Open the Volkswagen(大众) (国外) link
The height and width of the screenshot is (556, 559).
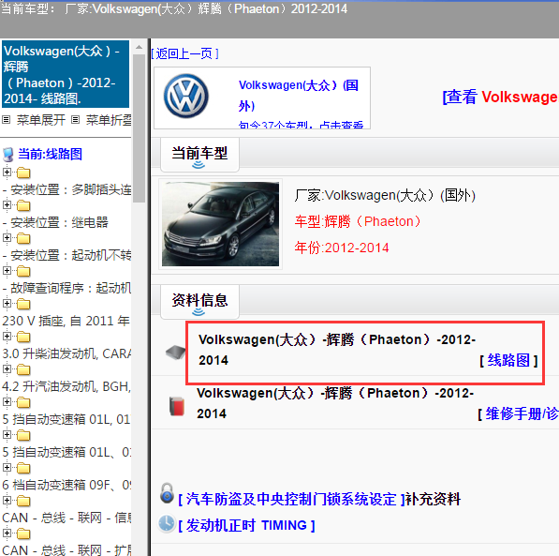[299, 96]
